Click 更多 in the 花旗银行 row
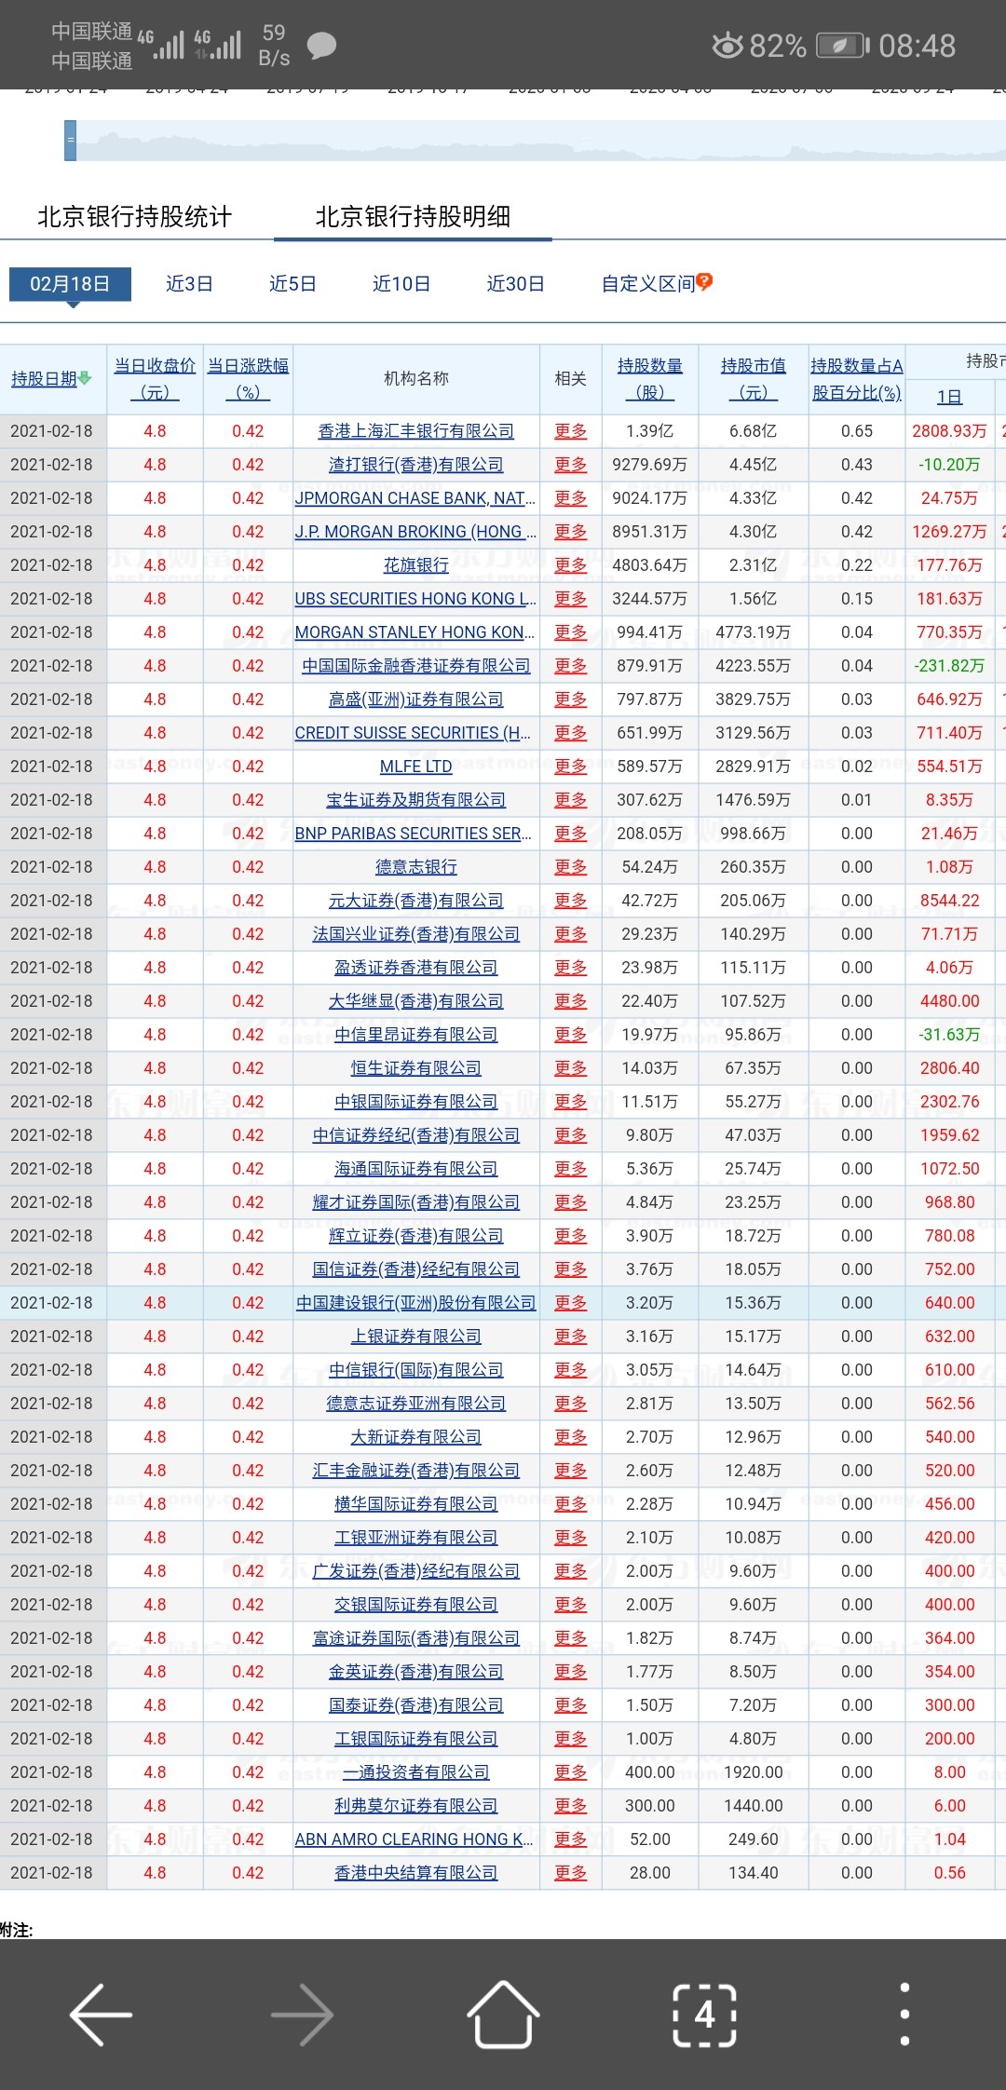 [571, 565]
